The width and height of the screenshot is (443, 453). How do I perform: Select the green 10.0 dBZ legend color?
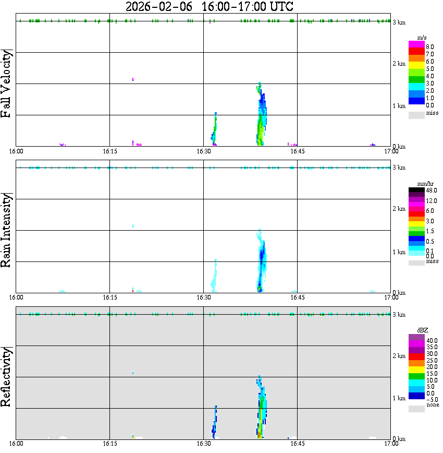(416, 376)
